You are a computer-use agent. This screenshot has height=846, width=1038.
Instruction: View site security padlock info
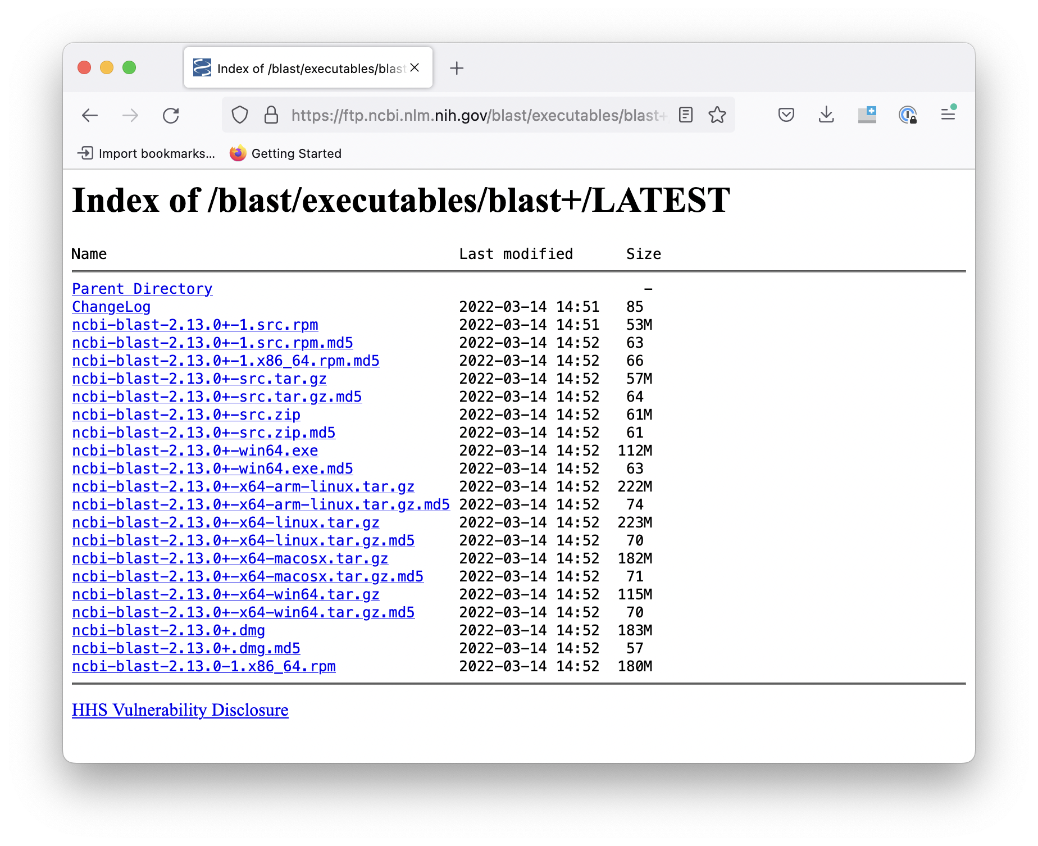pos(271,115)
